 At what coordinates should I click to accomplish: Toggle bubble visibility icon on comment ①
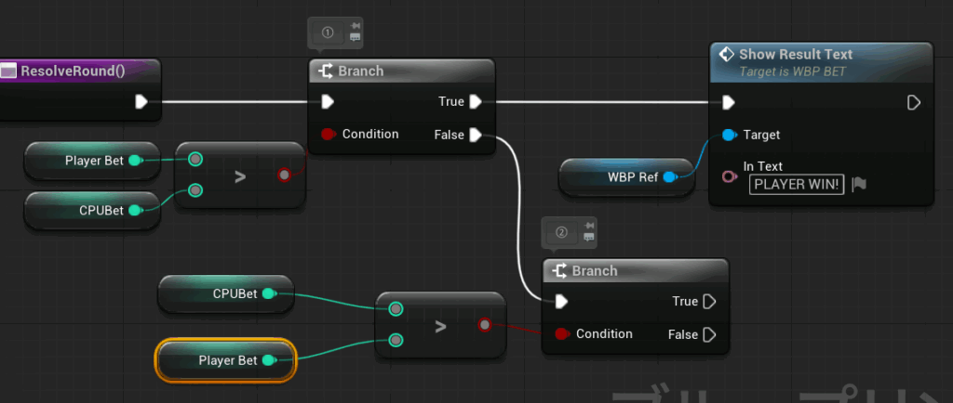click(355, 37)
